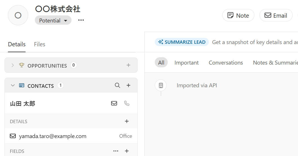298x156 pixels.
Task: Select the Important activity filter
Action: point(186,63)
